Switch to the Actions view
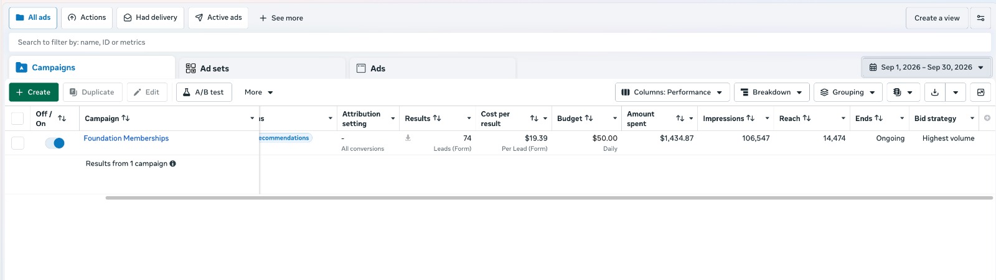 [x=87, y=18]
